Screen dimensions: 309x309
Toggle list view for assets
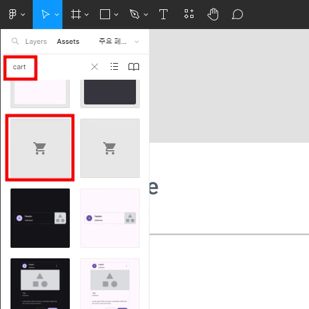[114, 67]
